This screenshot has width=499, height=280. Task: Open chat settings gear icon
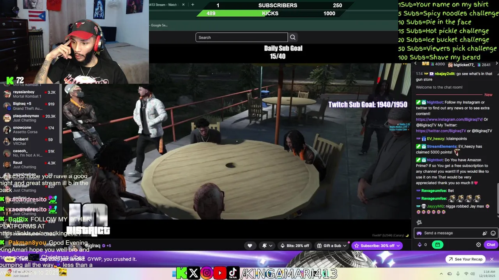[478, 245]
